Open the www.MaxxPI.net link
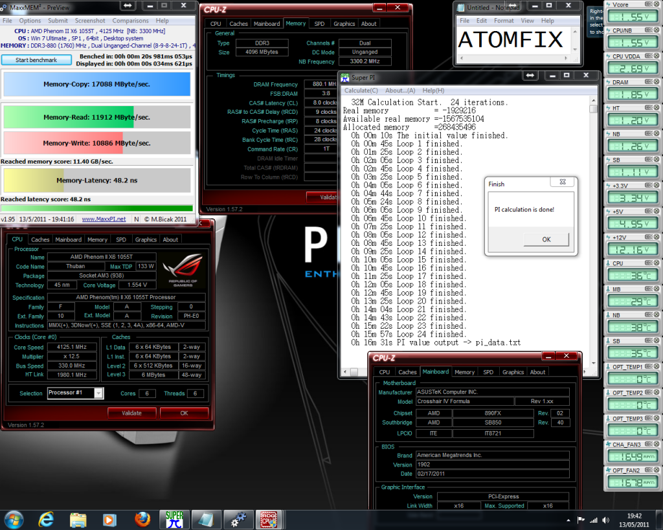The image size is (663, 530). coord(104,219)
